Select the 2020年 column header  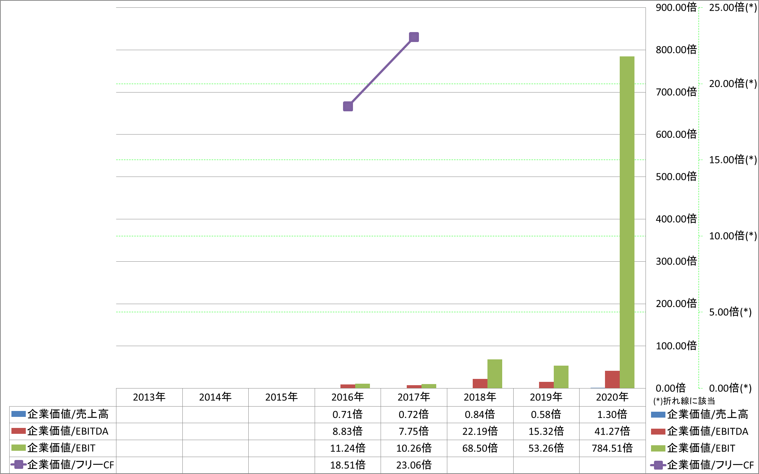[612, 397]
